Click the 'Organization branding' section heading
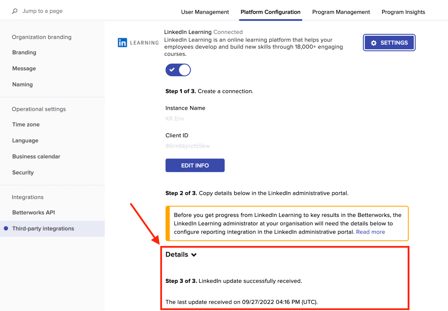This screenshot has width=448, height=311. point(41,37)
